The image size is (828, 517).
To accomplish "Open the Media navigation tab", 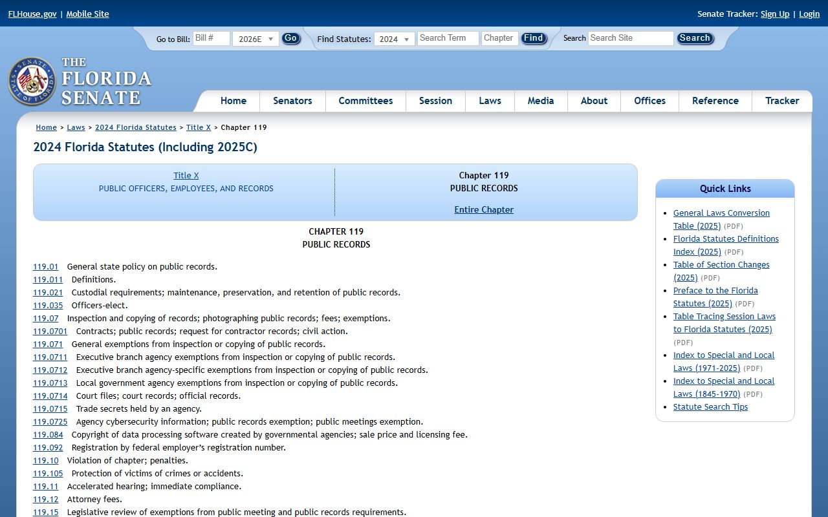I will pyautogui.click(x=541, y=101).
